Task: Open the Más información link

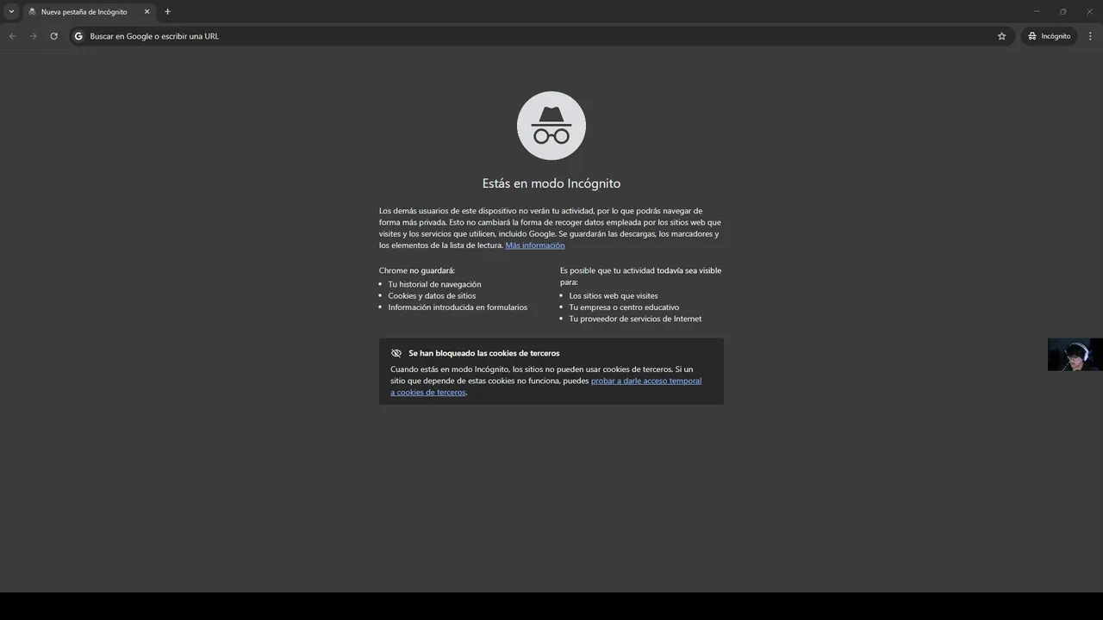Action: point(535,245)
